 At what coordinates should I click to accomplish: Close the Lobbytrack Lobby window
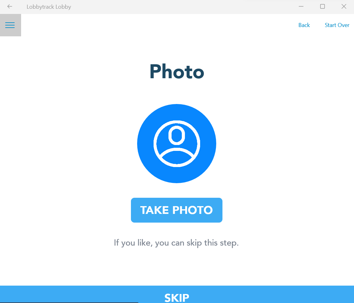tap(344, 7)
